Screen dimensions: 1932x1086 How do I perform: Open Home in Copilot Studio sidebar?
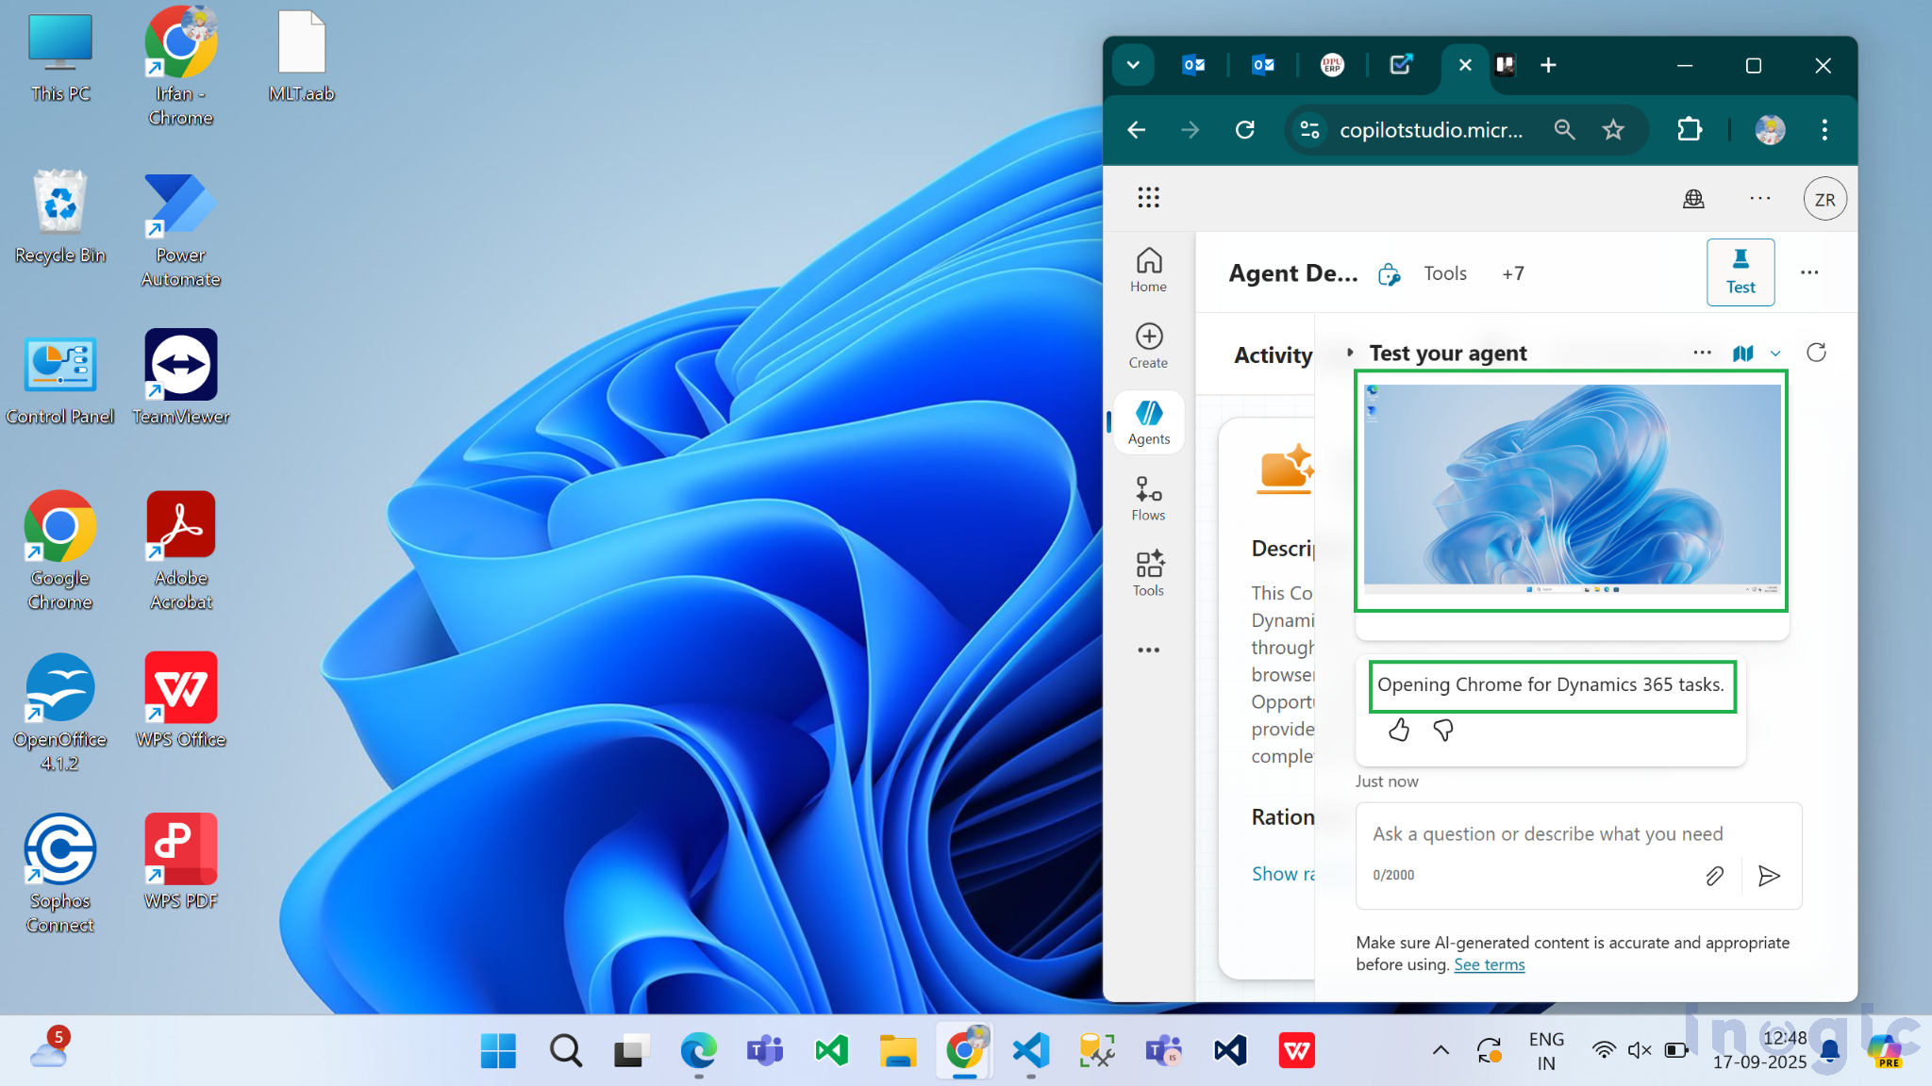1148,270
